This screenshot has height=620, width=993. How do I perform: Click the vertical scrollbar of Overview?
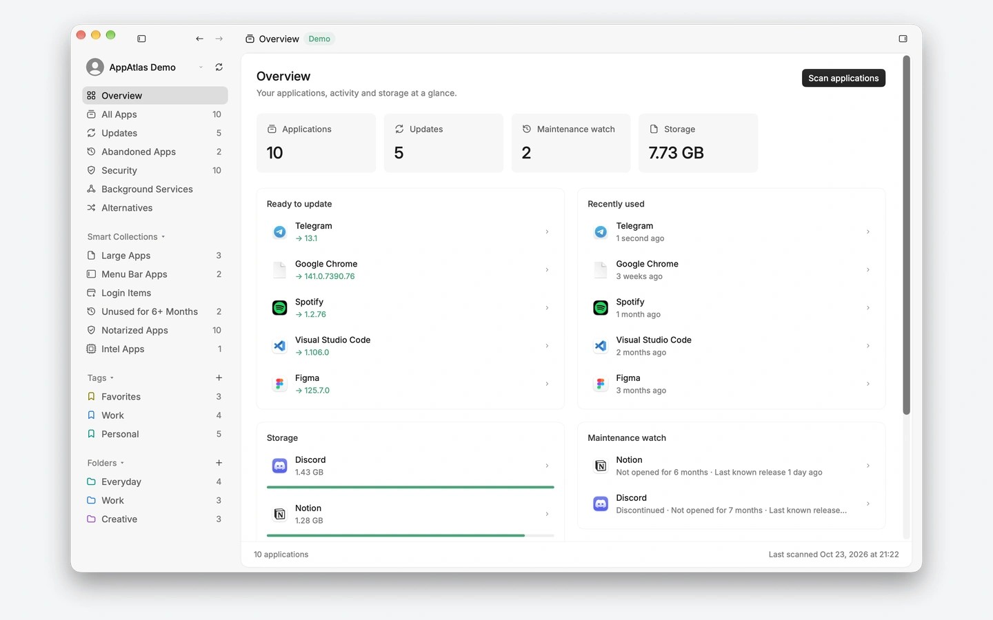click(907, 236)
